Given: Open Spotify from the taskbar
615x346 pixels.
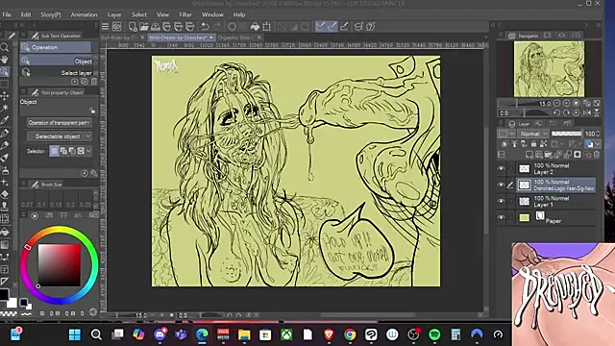Looking at the screenshot, I should 434,334.
